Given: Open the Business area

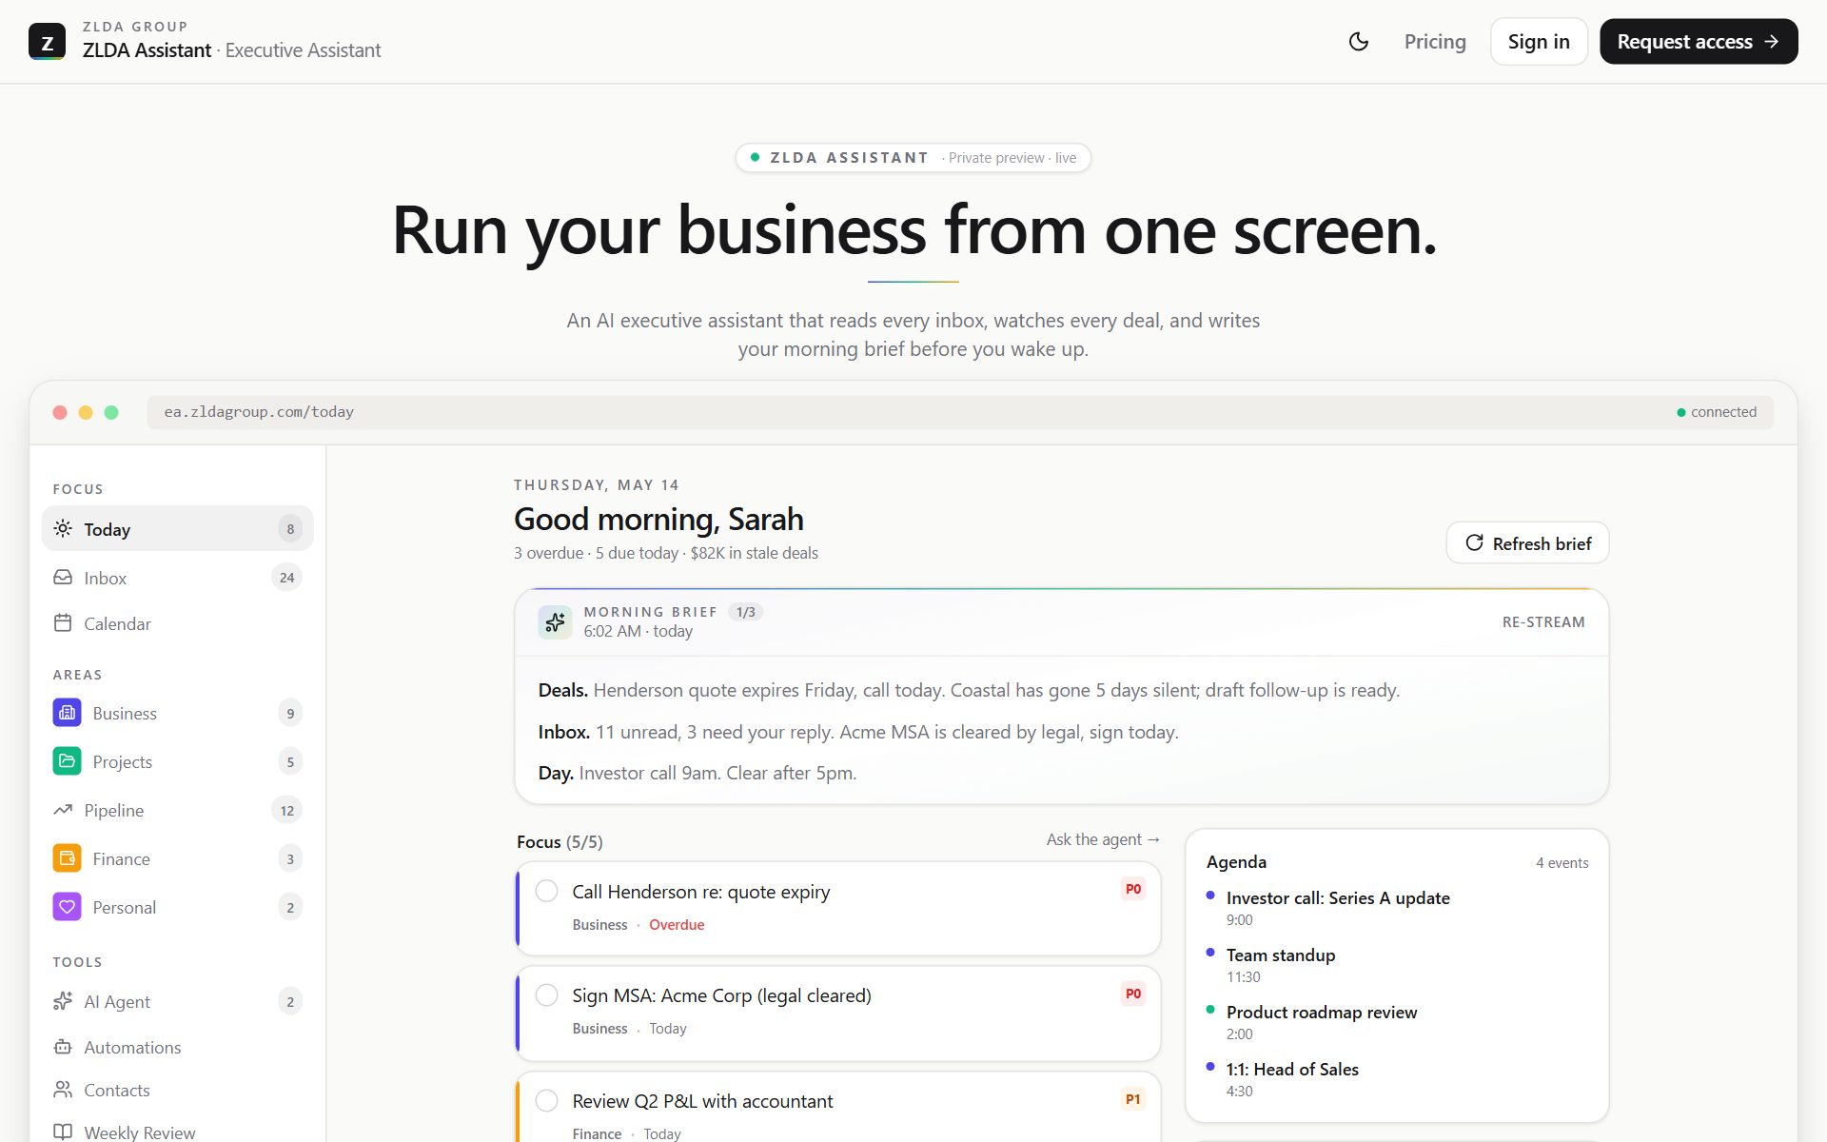Looking at the screenshot, I should pyautogui.click(x=178, y=713).
